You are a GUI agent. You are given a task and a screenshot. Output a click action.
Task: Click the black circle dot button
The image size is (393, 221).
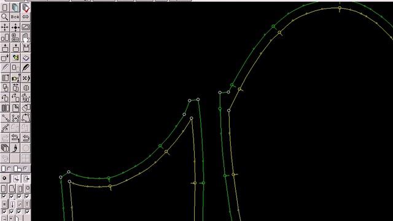(4, 179)
